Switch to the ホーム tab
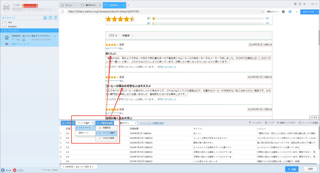 pyautogui.click(x=69, y=5)
